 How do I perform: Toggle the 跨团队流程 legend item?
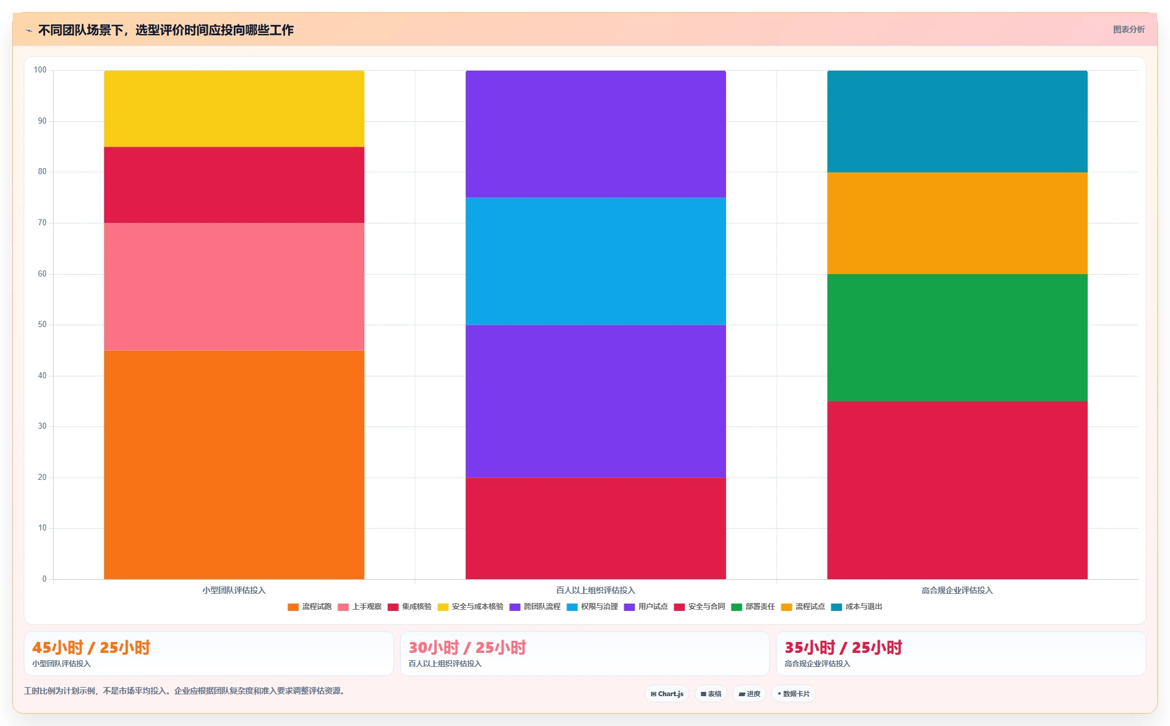[x=535, y=607]
